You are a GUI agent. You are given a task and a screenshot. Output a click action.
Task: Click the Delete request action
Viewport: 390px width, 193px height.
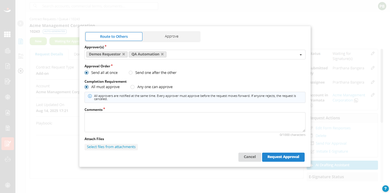point(321,136)
